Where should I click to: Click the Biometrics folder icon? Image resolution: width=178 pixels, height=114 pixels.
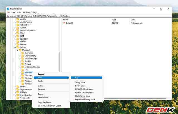(23, 53)
